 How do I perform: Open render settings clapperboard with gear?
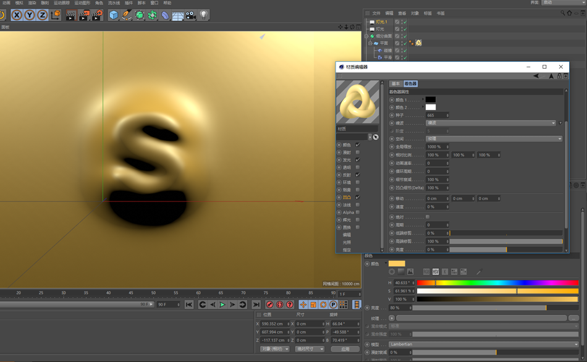coord(97,15)
